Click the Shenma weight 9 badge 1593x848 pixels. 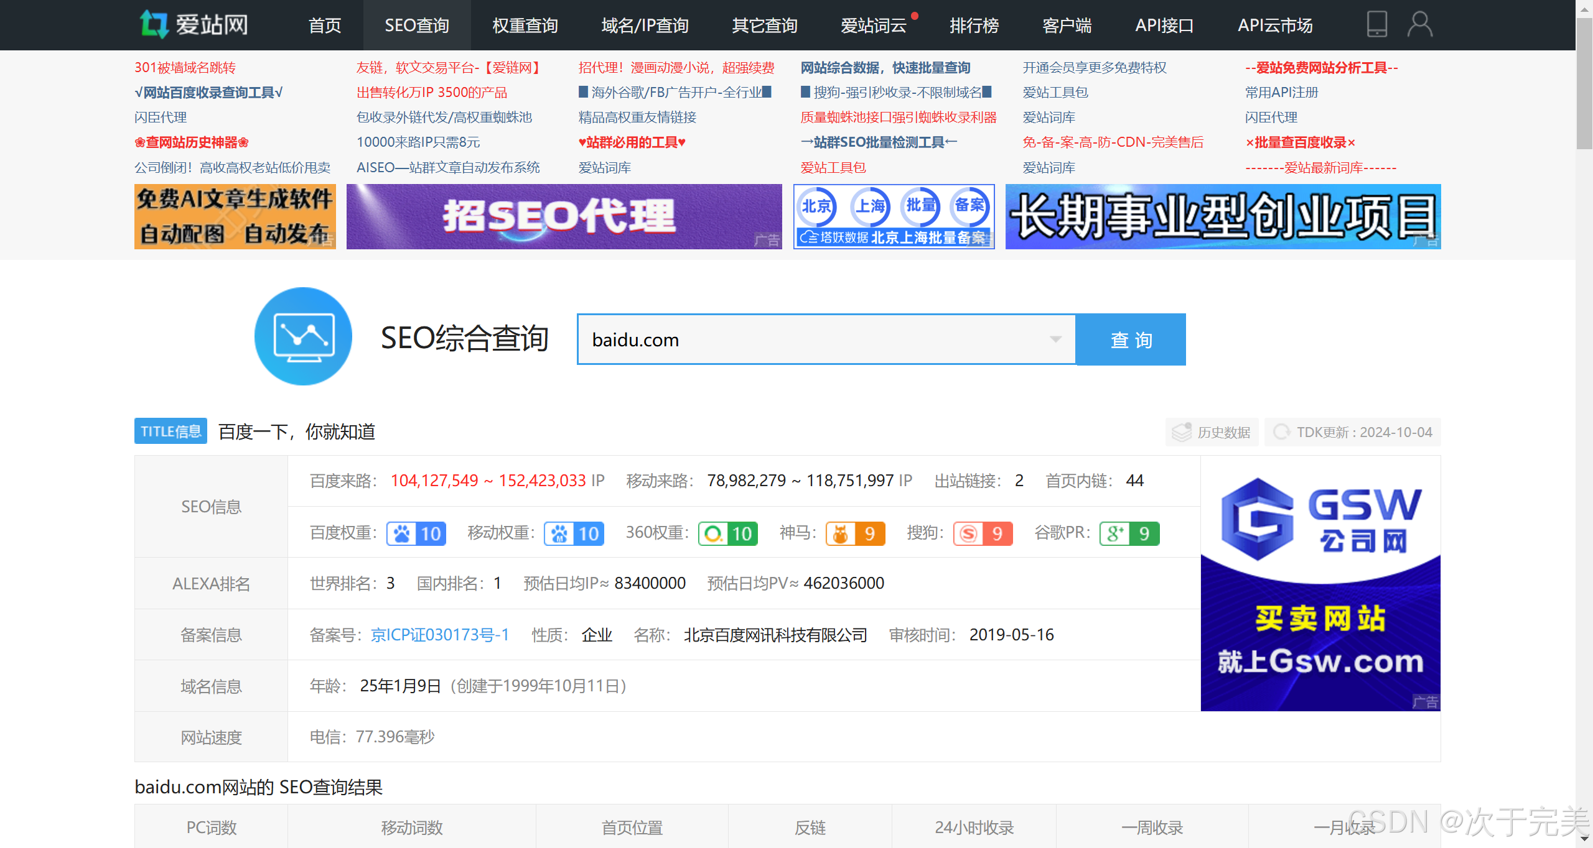855,533
